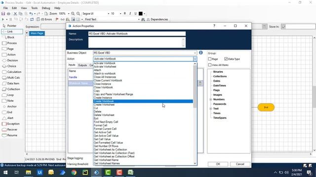Viewport: 316px width, 177px height.
Task: Select the Anchor stage tool
Action: (x=12, y=107)
